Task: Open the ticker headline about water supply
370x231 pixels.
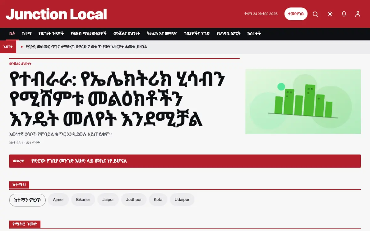Action: click(87, 47)
